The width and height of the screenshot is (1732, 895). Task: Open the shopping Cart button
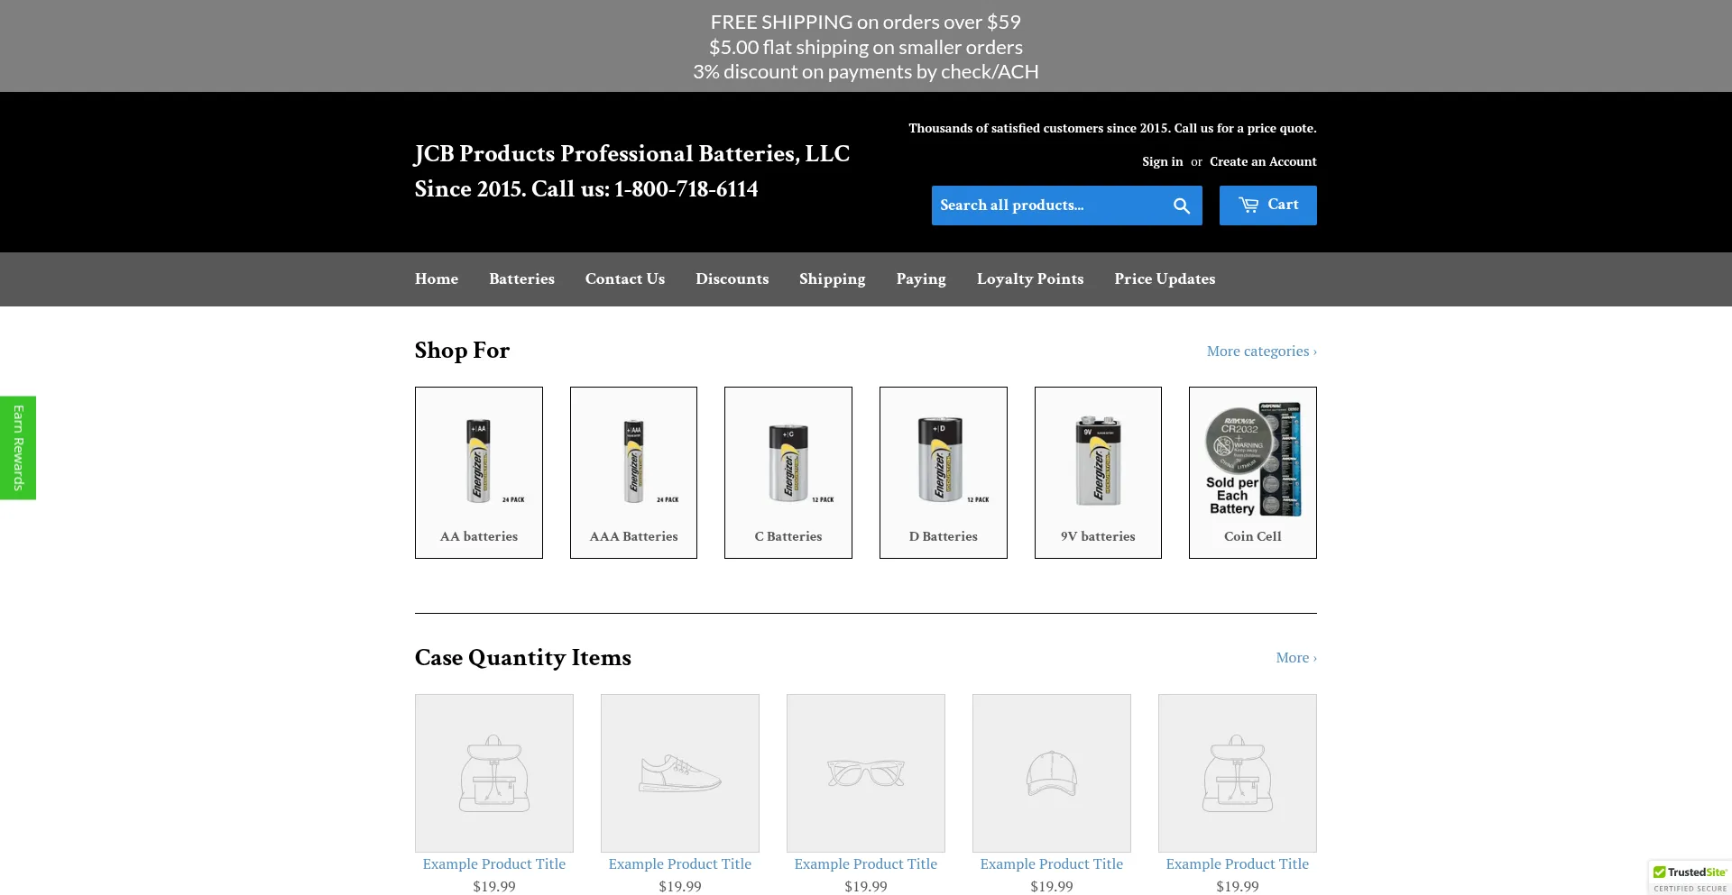[1267, 205]
